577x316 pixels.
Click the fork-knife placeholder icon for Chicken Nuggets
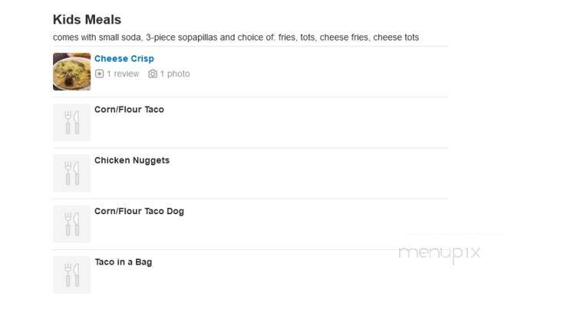(72, 173)
